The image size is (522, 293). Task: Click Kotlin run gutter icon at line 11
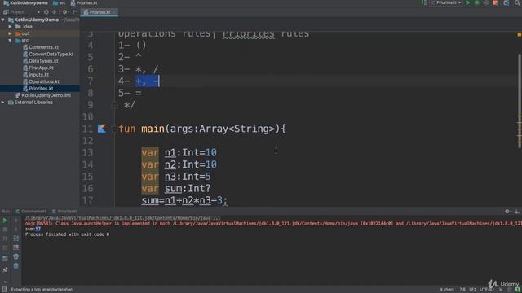point(101,129)
